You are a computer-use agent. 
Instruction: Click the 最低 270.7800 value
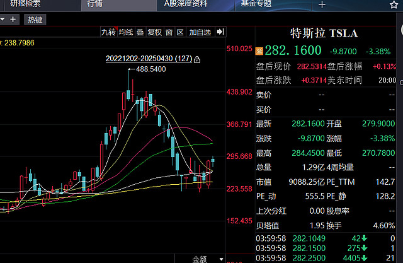click(x=378, y=153)
